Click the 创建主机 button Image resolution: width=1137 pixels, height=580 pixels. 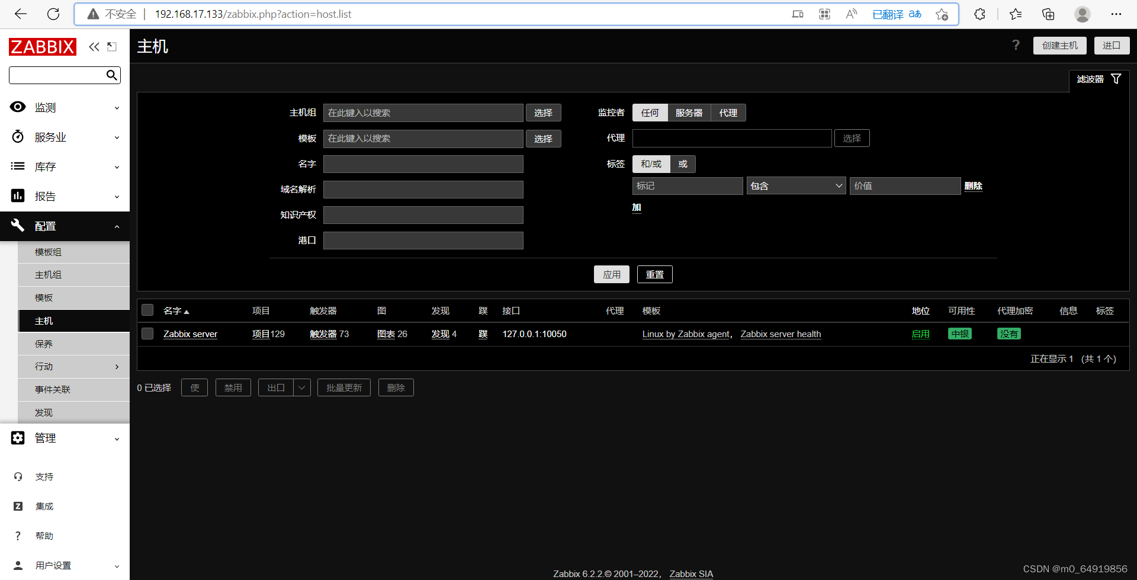point(1059,45)
